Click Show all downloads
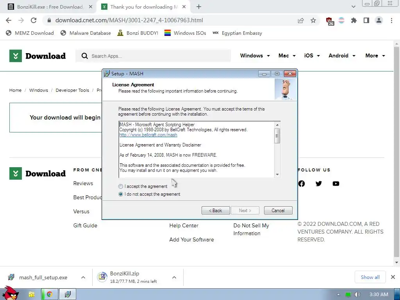Image resolution: width=400 pixels, height=300 pixels. [370, 277]
